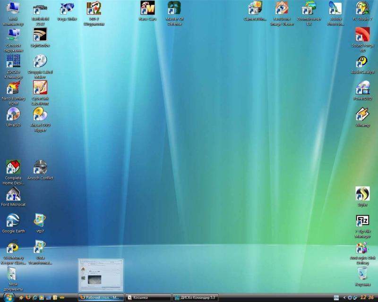Expand hidden tray icons arrow
378x302 pixels.
tap(344, 298)
